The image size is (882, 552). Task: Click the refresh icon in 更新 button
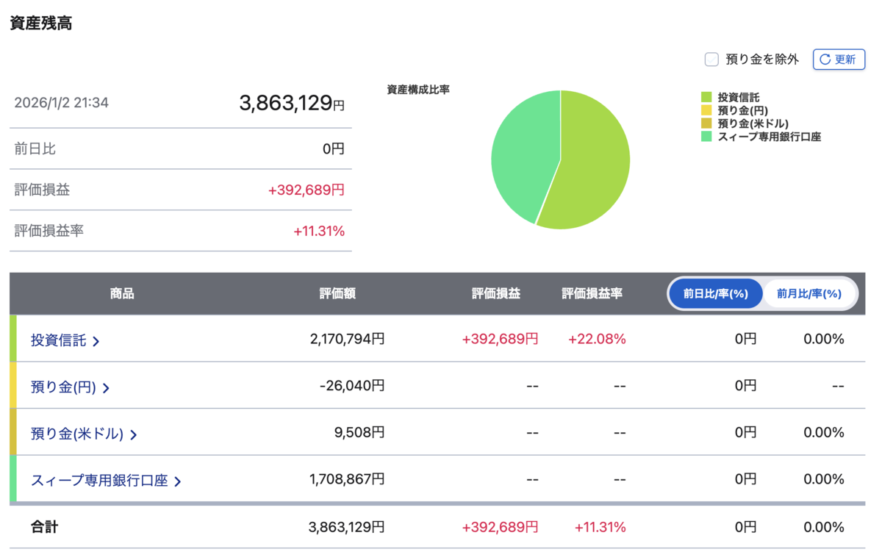click(825, 60)
